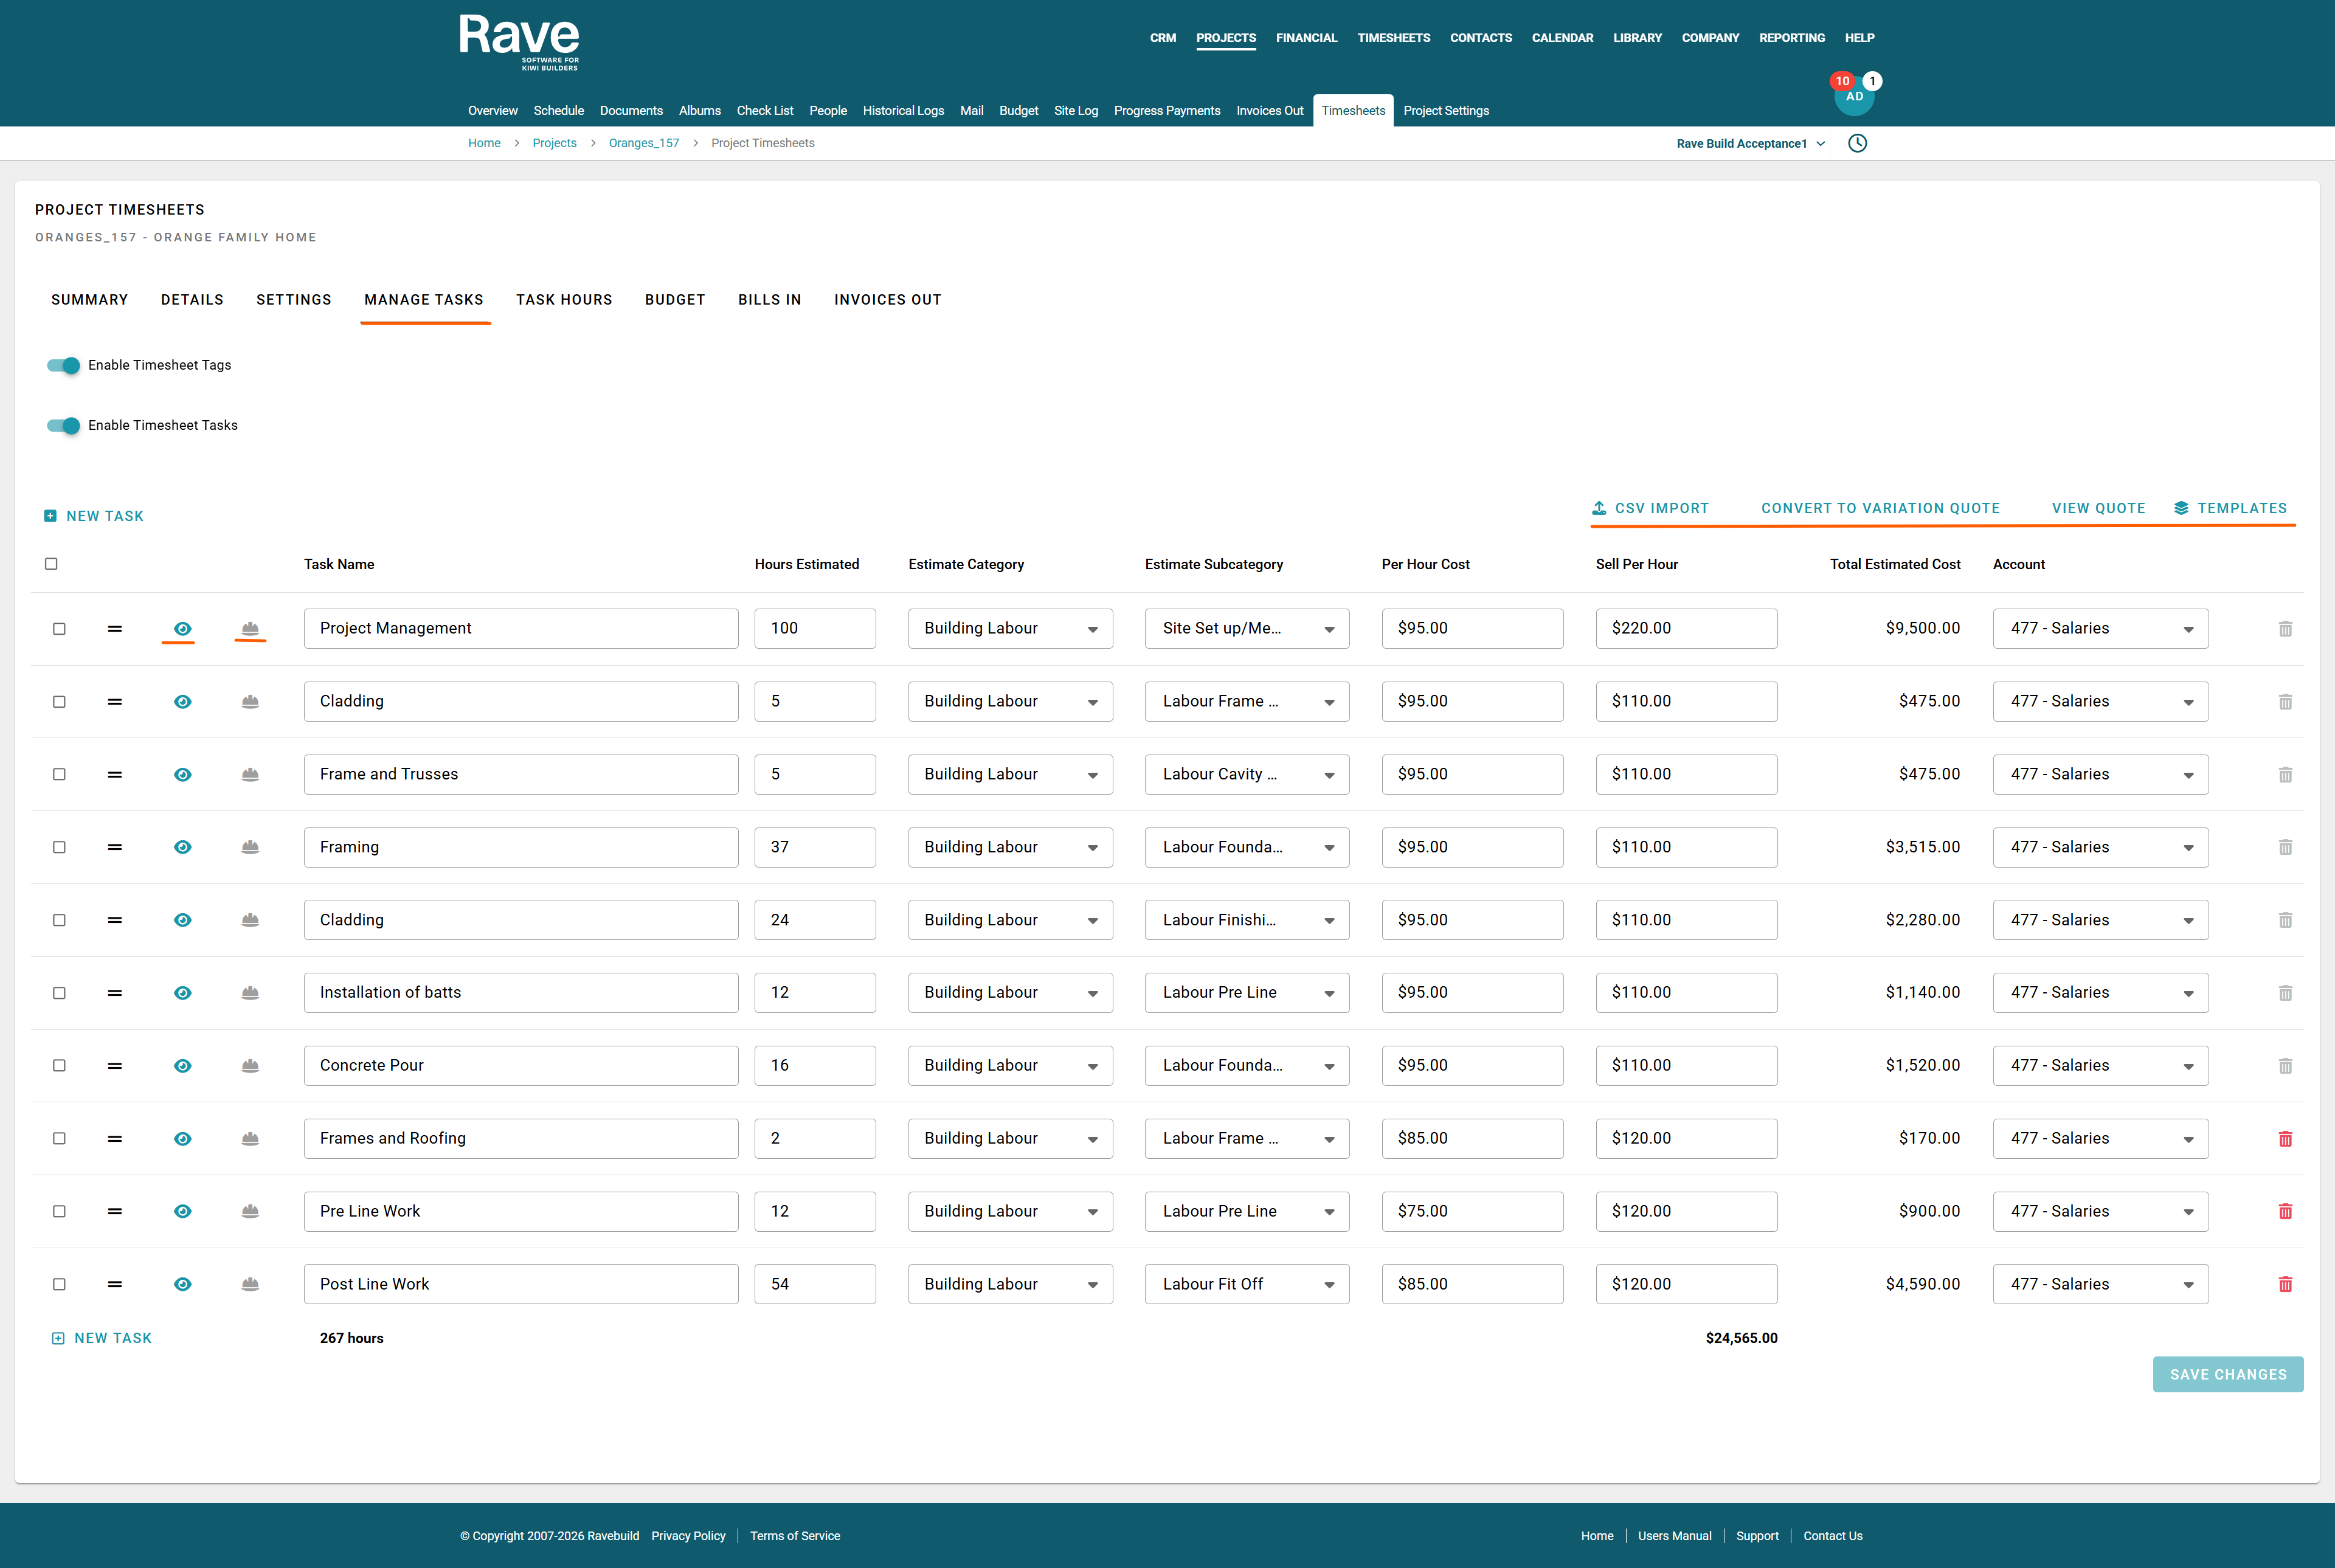Switch to the Summary tab
The height and width of the screenshot is (1568, 2335).
click(x=89, y=300)
